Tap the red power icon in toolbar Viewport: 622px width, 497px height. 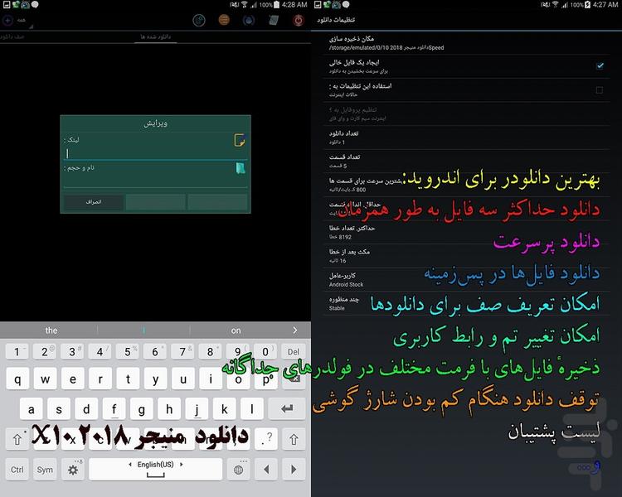[299, 20]
